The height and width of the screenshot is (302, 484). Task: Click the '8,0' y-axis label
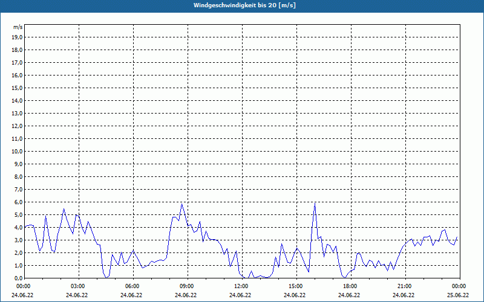point(18,176)
